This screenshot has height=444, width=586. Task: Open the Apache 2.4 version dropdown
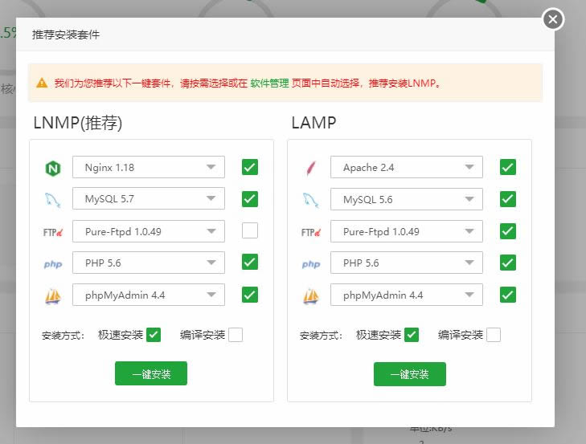pyautogui.click(x=407, y=167)
